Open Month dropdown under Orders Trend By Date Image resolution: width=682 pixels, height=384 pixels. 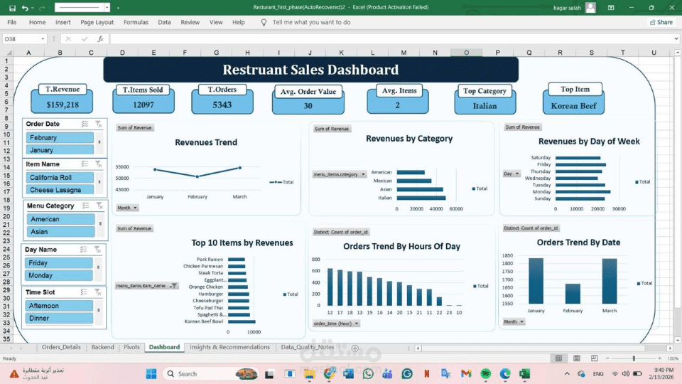(x=514, y=321)
